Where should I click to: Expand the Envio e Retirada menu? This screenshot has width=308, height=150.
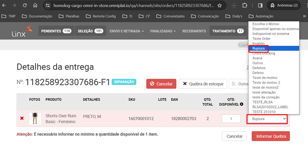pyautogui.click(x=127, y=31)
